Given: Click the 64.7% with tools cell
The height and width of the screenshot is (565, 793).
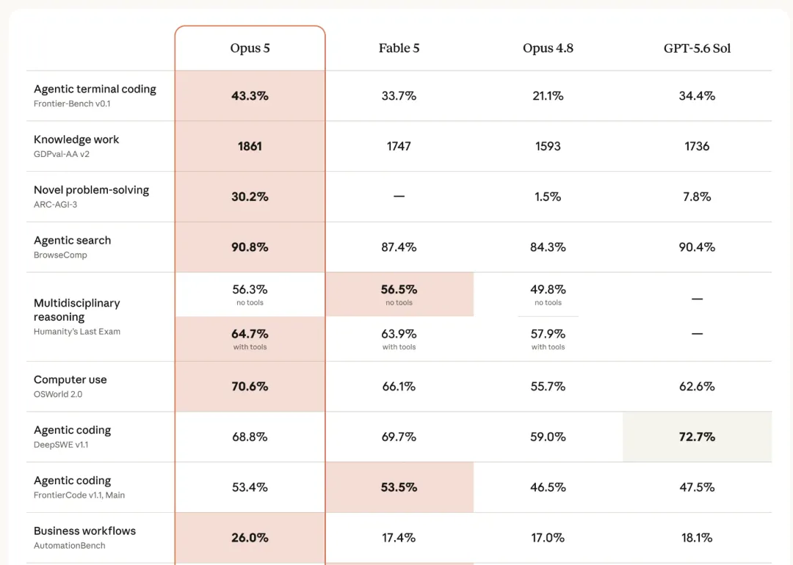Looking at the screenshot, I should 250,339.
